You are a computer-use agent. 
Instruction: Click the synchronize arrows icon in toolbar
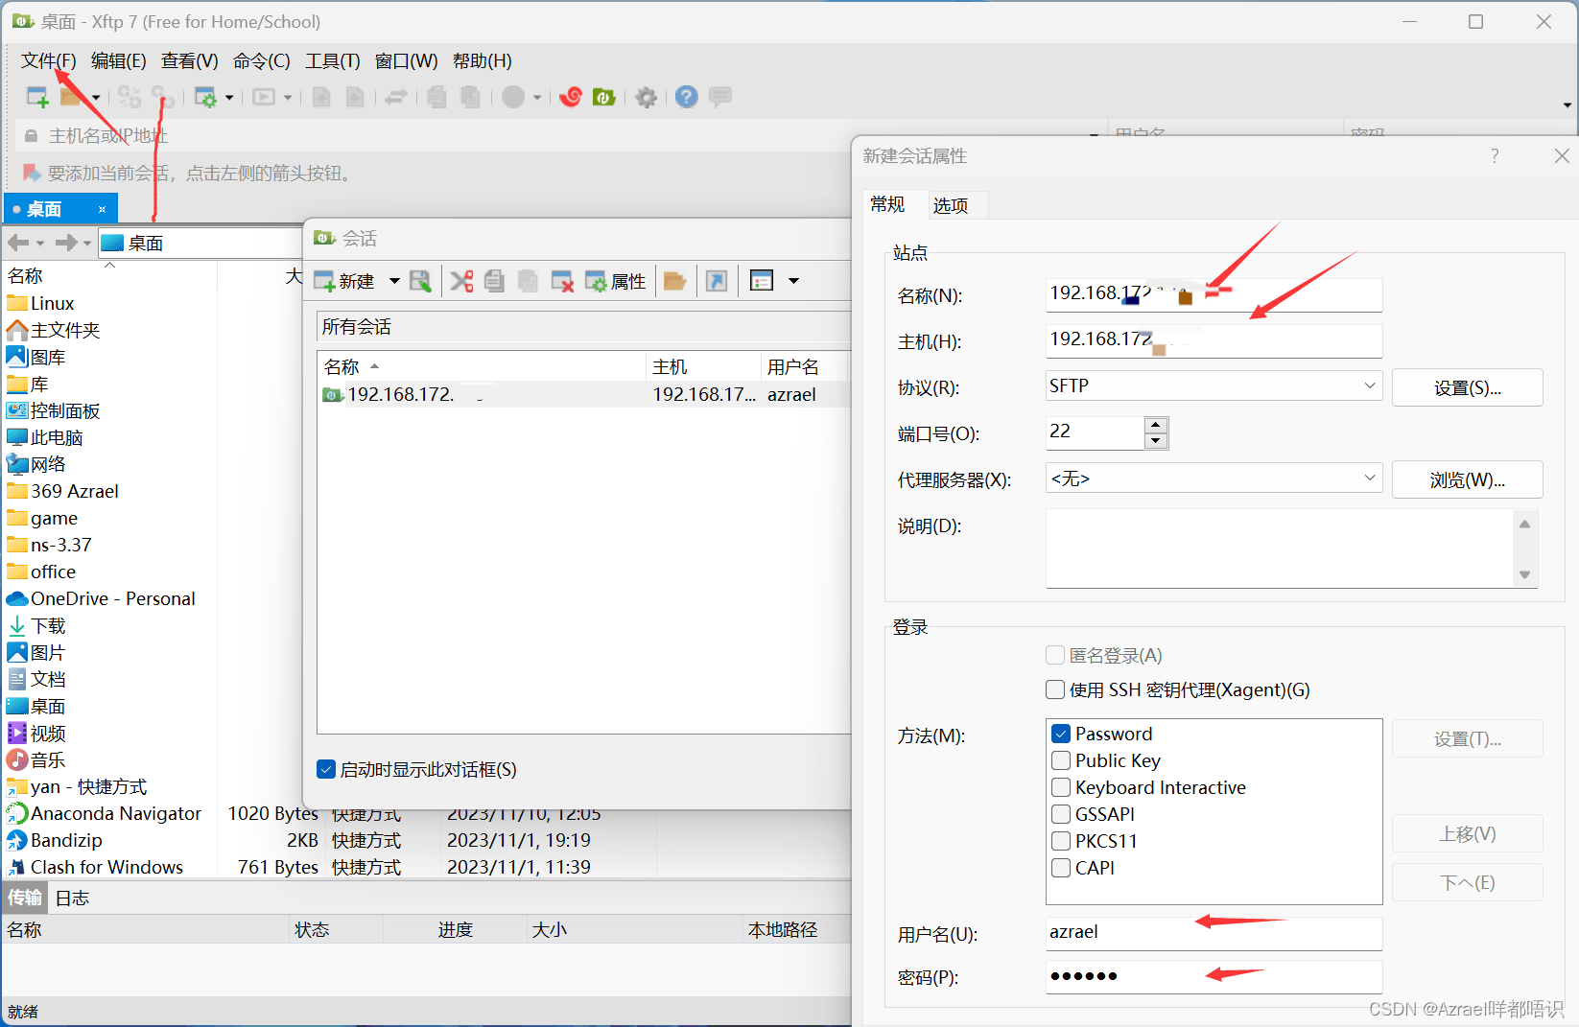[x=396, y=97]
